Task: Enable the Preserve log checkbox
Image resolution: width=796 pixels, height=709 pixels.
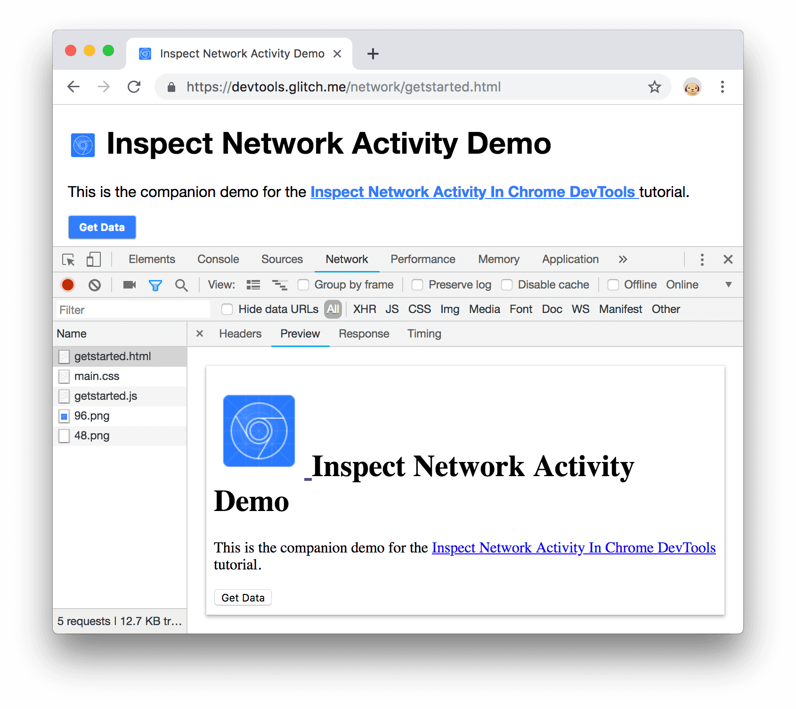Action: click(x=417, y=285)
